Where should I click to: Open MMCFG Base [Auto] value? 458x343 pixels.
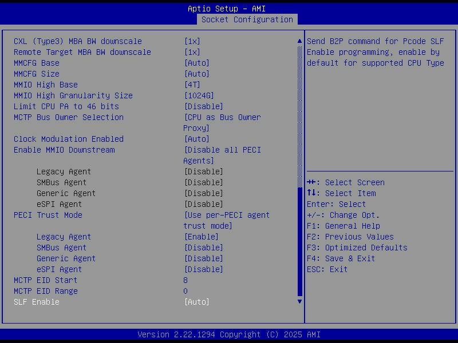coord(197,63)
